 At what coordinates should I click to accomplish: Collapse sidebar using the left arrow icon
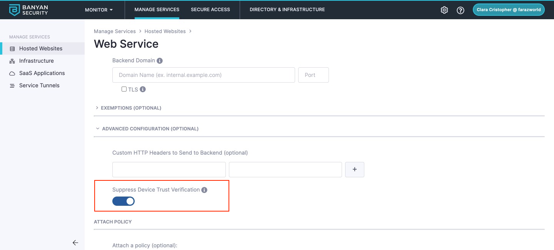click(75, 243)
